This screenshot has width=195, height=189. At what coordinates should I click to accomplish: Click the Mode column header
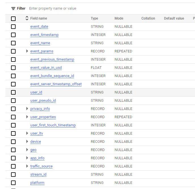pos(119,18)
